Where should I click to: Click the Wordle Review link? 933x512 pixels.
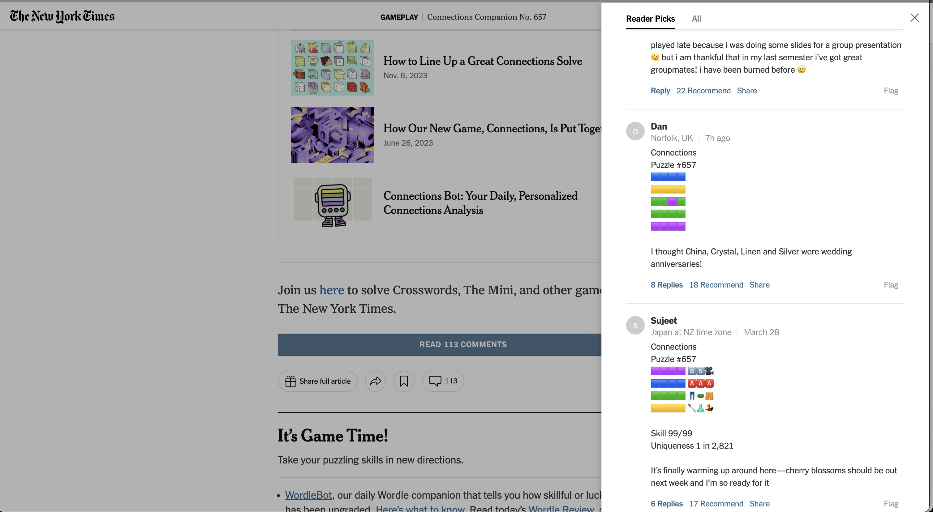[561, 508]
